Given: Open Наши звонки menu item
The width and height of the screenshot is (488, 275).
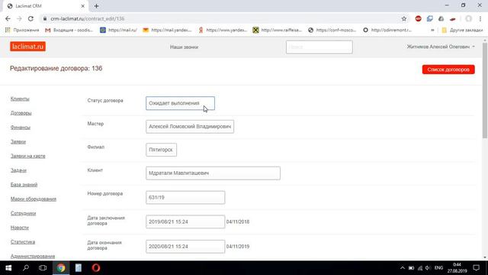Looking at the screenshot, I should click(184, 47).
